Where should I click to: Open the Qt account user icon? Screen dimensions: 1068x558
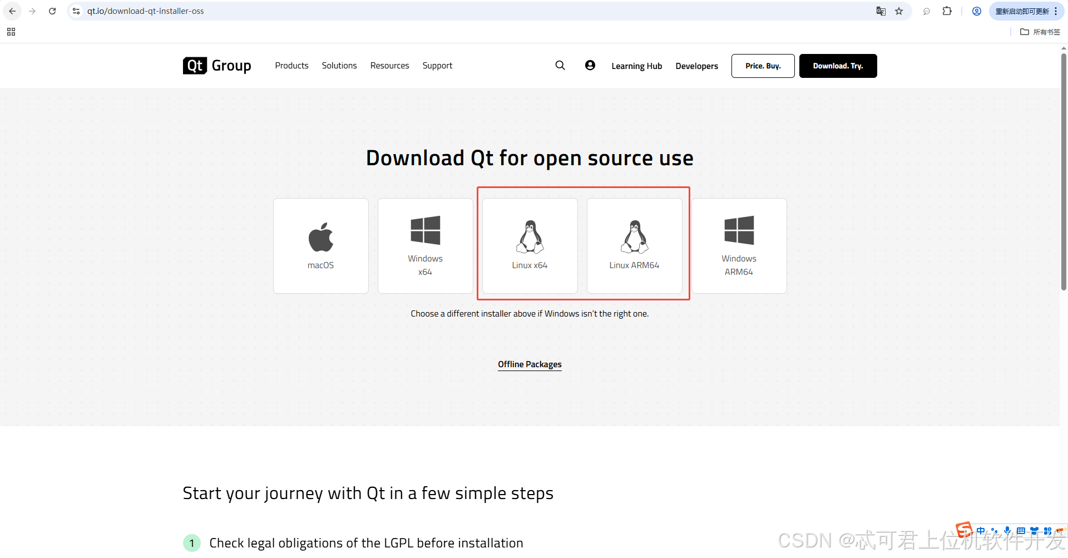click(x=590, y=66)
